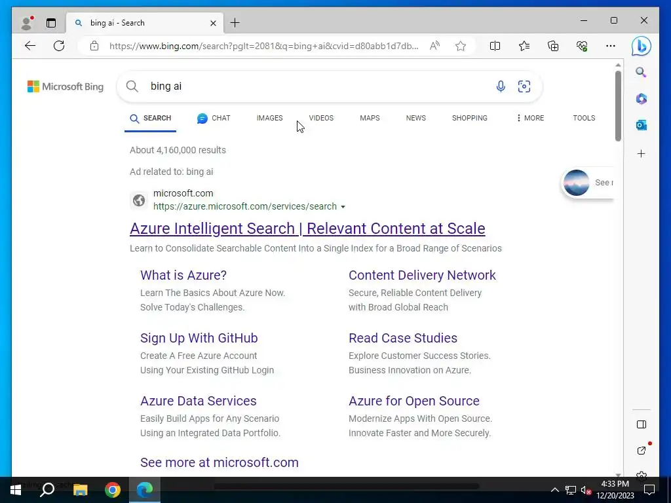Open the tab actions menu icon
The width and height of the screenshot is (671, 503).
[51, 23]
